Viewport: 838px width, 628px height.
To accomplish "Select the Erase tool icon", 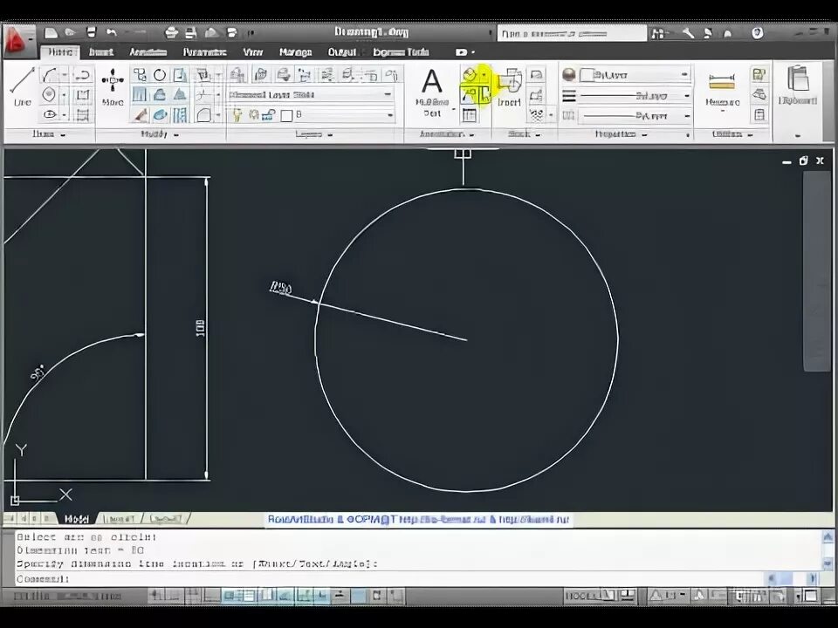I will [x=140, y=115].
